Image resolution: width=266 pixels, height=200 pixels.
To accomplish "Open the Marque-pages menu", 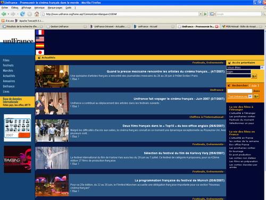I will pos(55,7).
